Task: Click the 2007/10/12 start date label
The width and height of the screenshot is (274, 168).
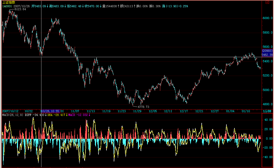Action: [x=10, y=111]
